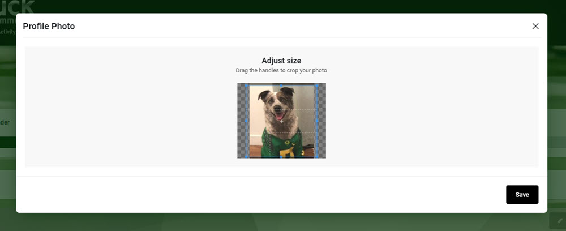Click the top-center crop edge handle

click(281, 85)
